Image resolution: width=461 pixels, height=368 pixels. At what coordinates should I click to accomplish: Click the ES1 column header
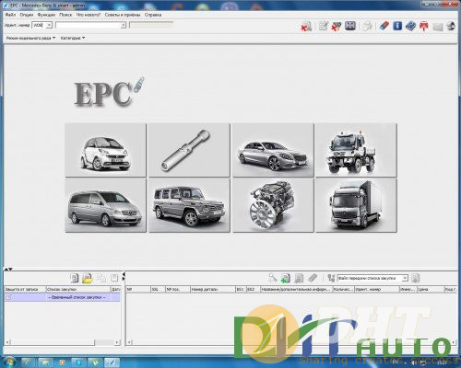click(x=241, y=289)
